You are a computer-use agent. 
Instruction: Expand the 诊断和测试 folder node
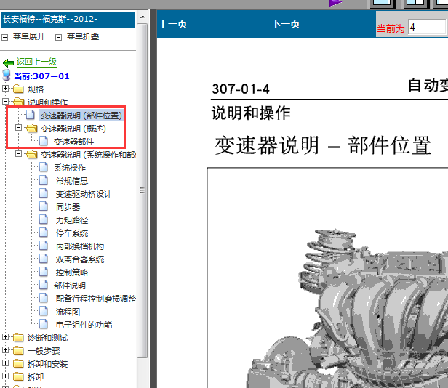(x=5, y=337)
